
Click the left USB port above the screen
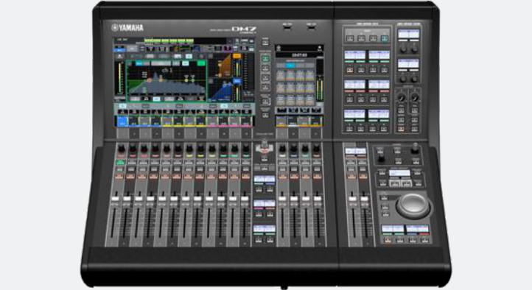point(287,27)
